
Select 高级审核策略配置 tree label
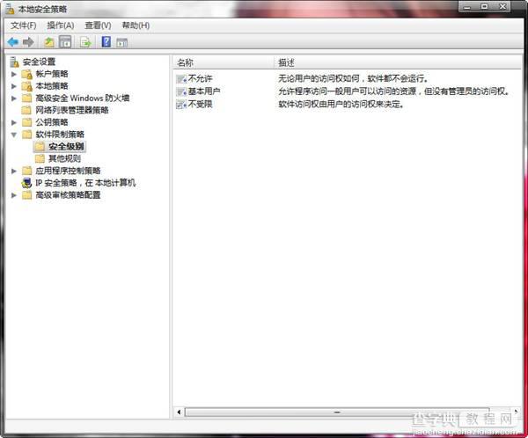click(x=68, y=195)
